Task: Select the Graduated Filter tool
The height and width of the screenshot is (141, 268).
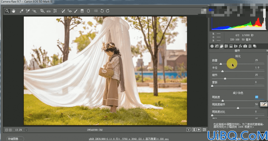Action: point(82,11)
